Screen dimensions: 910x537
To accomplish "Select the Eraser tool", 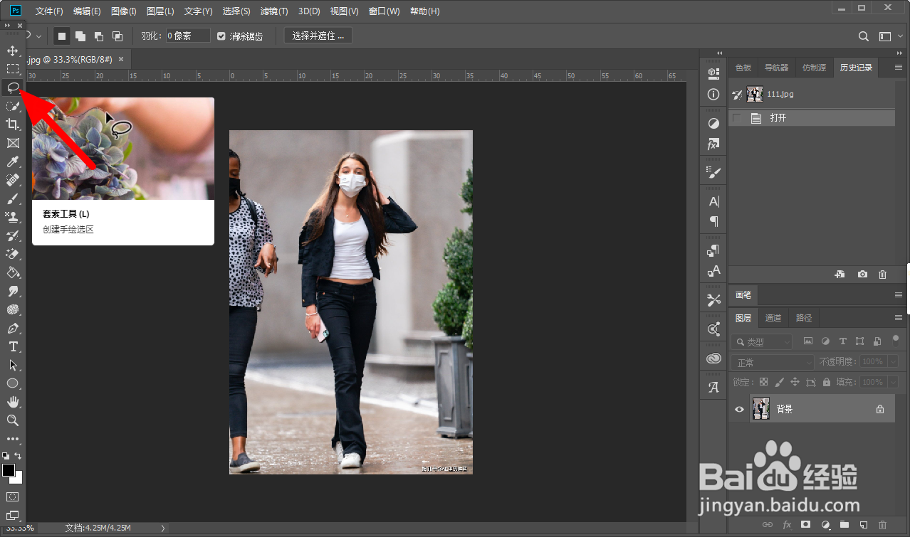I will click(12, 254).
